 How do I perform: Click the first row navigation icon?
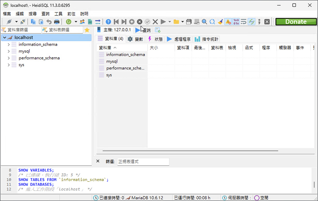click(116, 22)
